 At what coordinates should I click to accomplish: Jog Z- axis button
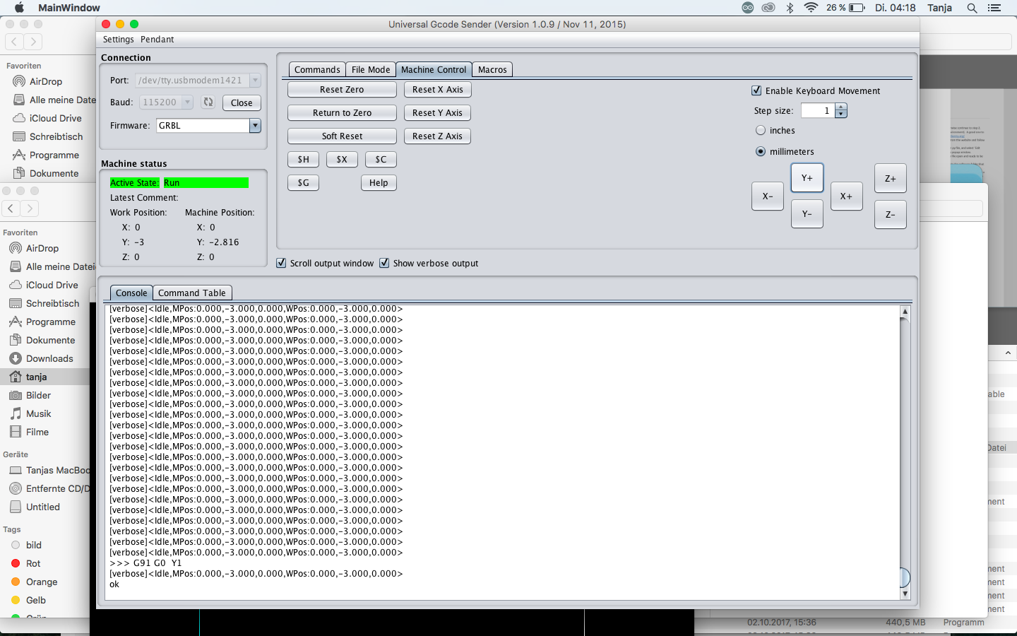coord(891,215)
